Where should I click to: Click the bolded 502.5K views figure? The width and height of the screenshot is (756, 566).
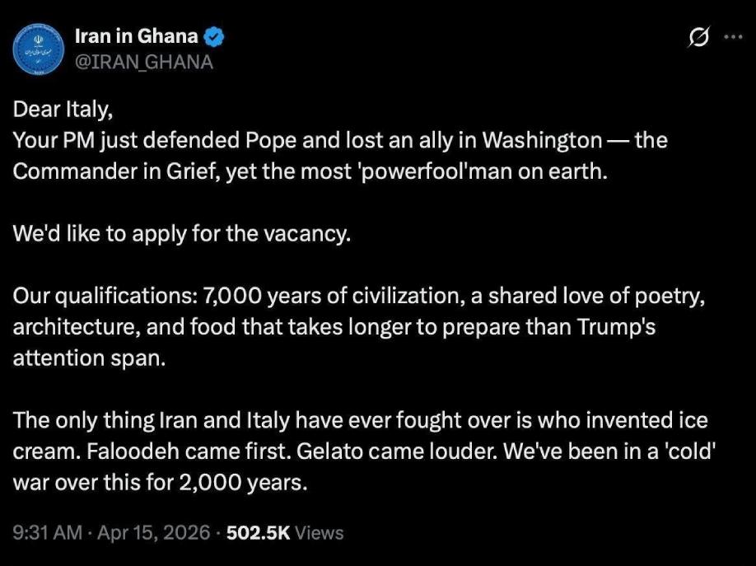258,533
